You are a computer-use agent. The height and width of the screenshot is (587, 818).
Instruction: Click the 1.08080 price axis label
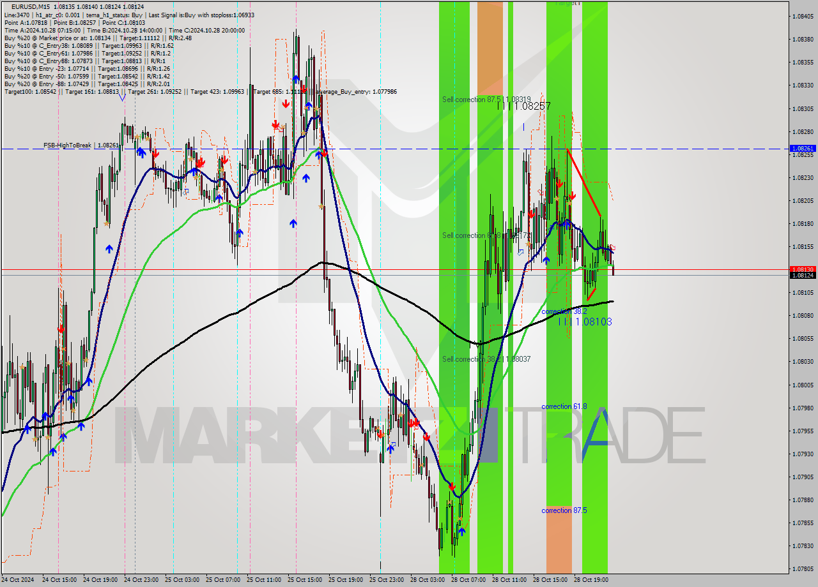[803, 316]
